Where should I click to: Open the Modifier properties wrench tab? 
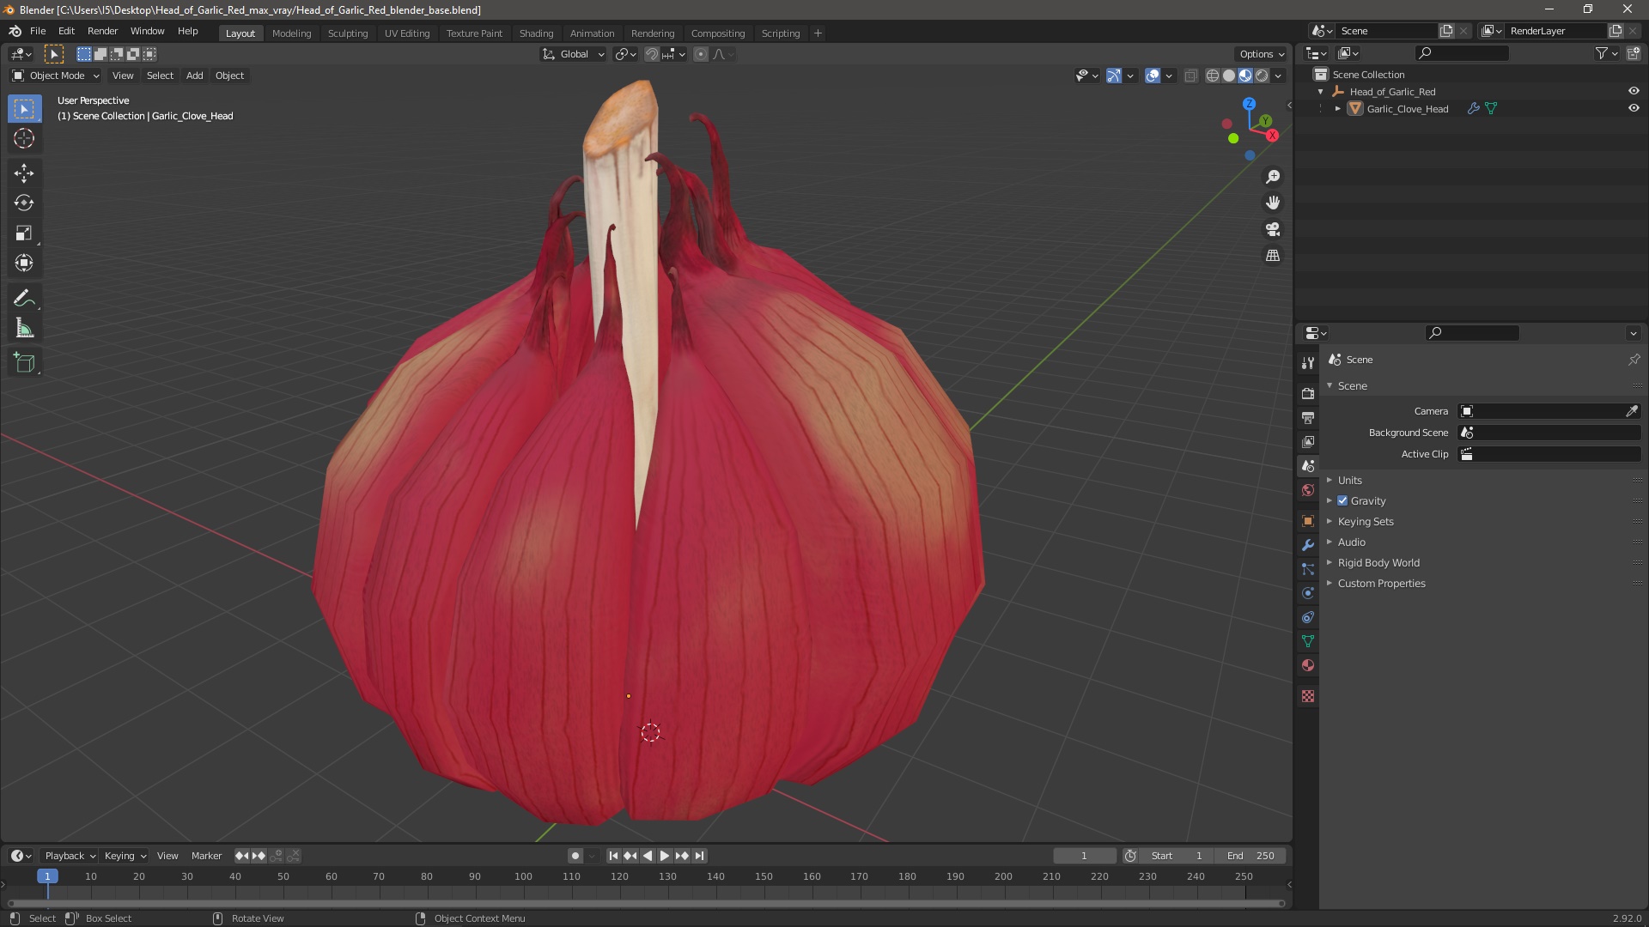pos(1308,546)
